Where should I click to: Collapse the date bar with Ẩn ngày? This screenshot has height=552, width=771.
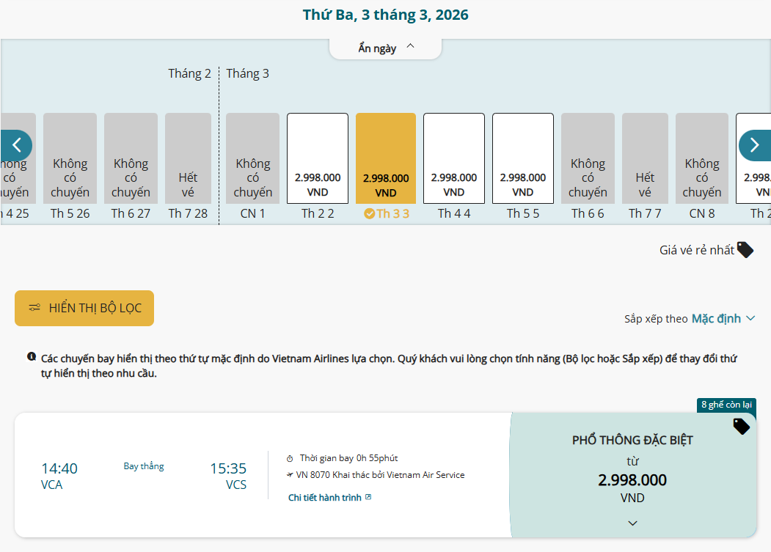(386, 48)
